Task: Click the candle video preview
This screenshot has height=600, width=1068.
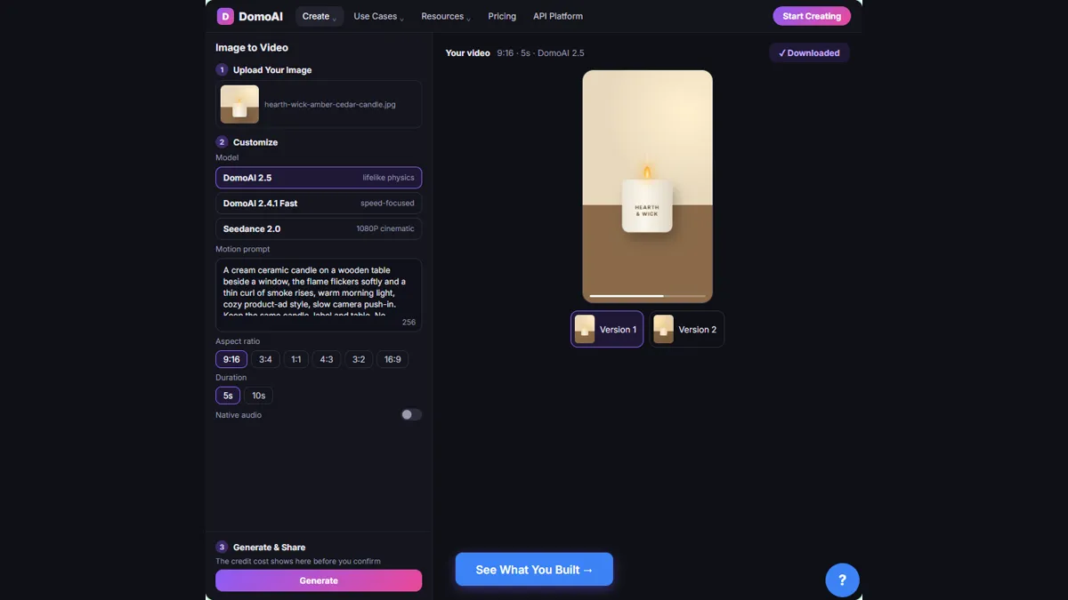Action: 648,187
